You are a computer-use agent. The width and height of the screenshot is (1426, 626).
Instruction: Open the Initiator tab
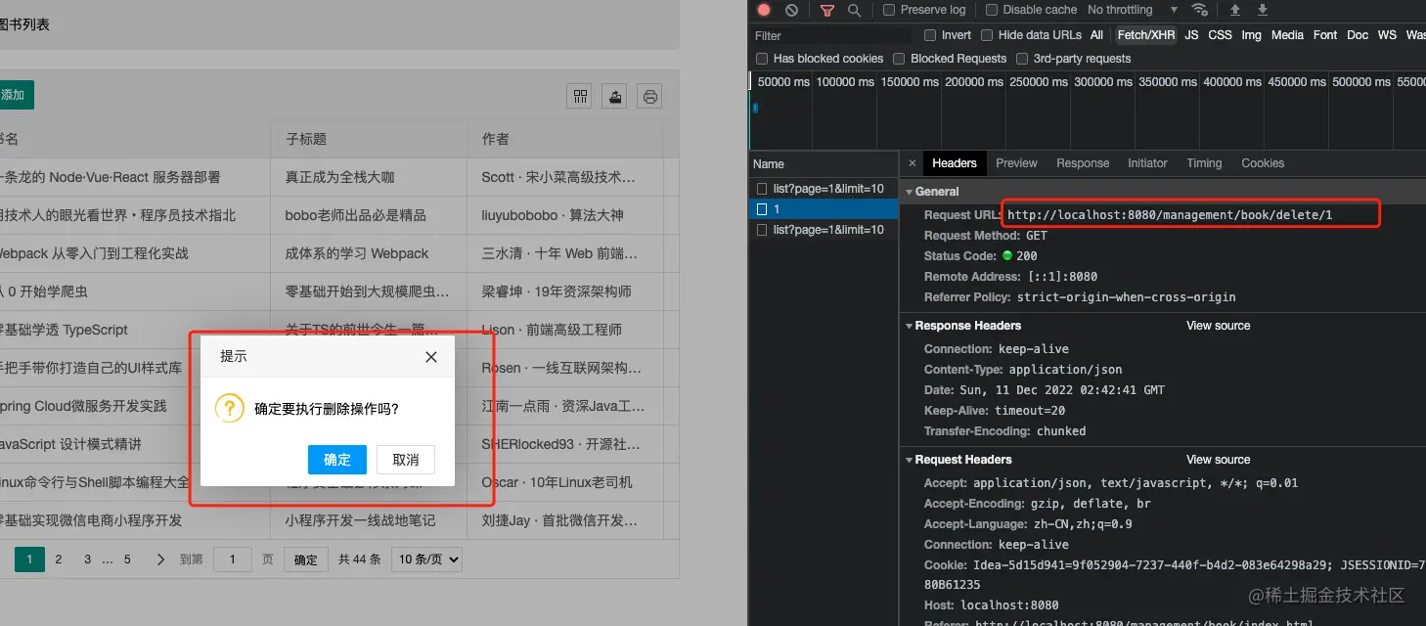click(x=1147, y=163)
